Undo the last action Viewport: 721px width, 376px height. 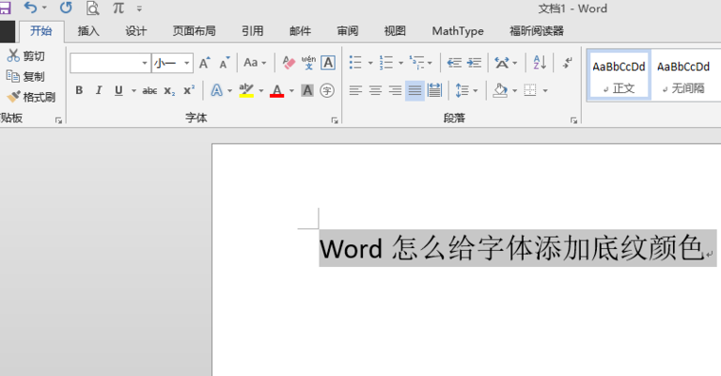(30, 8)
